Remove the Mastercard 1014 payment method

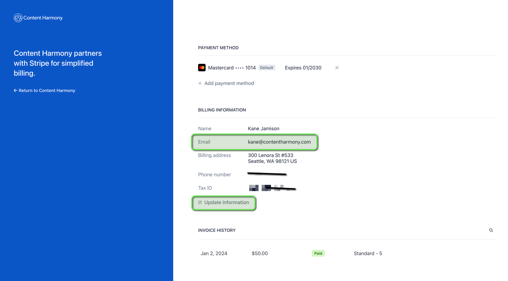(337, 68)
